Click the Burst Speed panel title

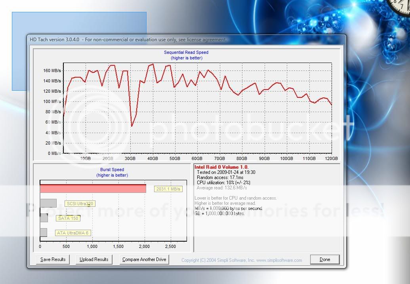click(112, 170)
